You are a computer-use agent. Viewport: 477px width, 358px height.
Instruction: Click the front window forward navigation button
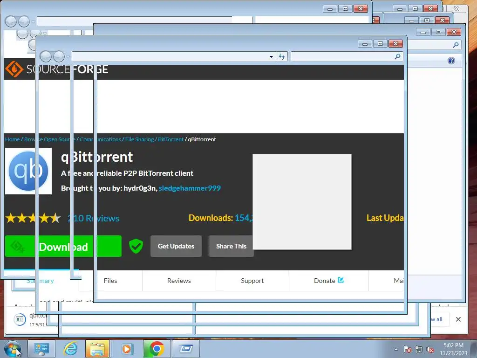[x=59, y=56]
